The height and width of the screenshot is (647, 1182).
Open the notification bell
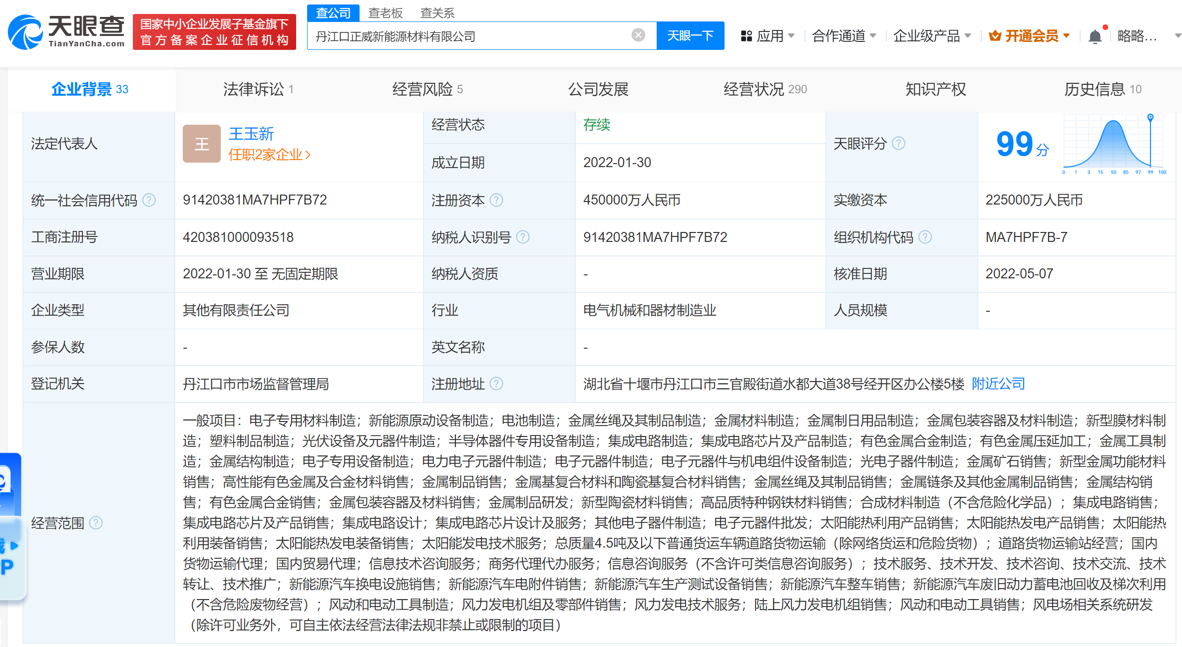click(1095, 36)
